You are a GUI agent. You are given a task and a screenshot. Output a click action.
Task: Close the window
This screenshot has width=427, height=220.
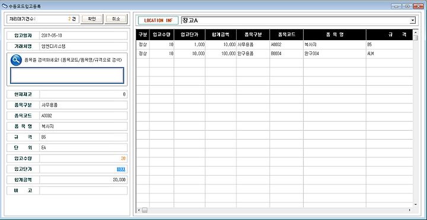point(419,6)
